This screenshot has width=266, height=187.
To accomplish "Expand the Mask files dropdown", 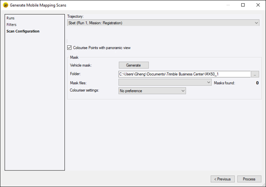I will (x=165, y=82).
